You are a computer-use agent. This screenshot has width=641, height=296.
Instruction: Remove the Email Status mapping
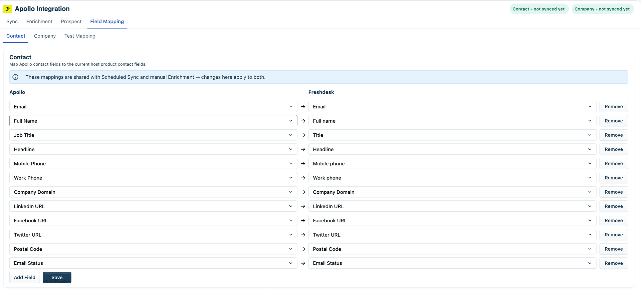pyautogui.click(x=614, y=263)
